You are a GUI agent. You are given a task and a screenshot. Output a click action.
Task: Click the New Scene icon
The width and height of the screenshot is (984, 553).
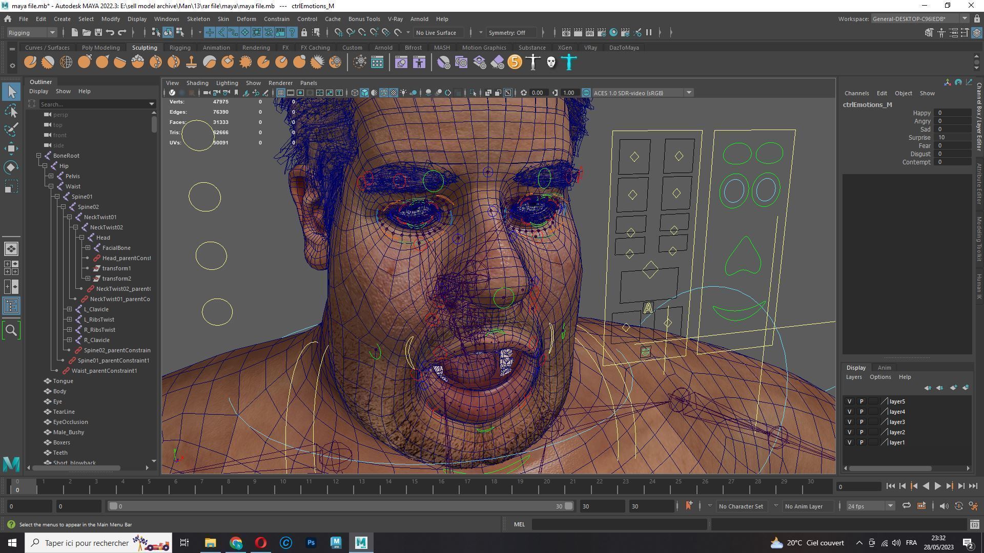point(74,33)
